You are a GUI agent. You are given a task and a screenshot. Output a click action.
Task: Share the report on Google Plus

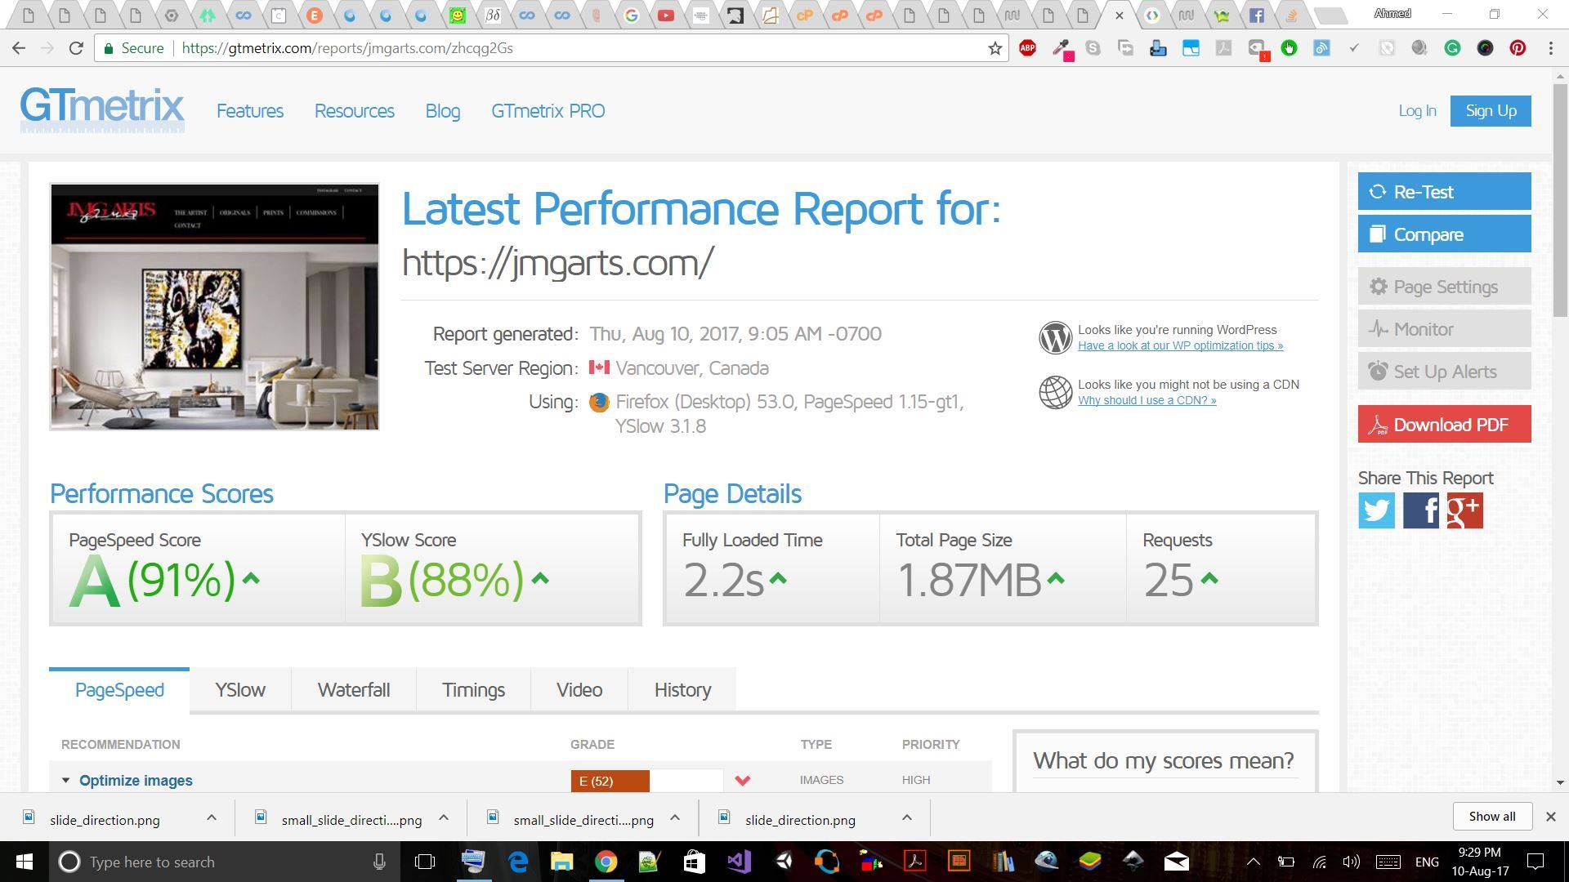pos(1464,510)
